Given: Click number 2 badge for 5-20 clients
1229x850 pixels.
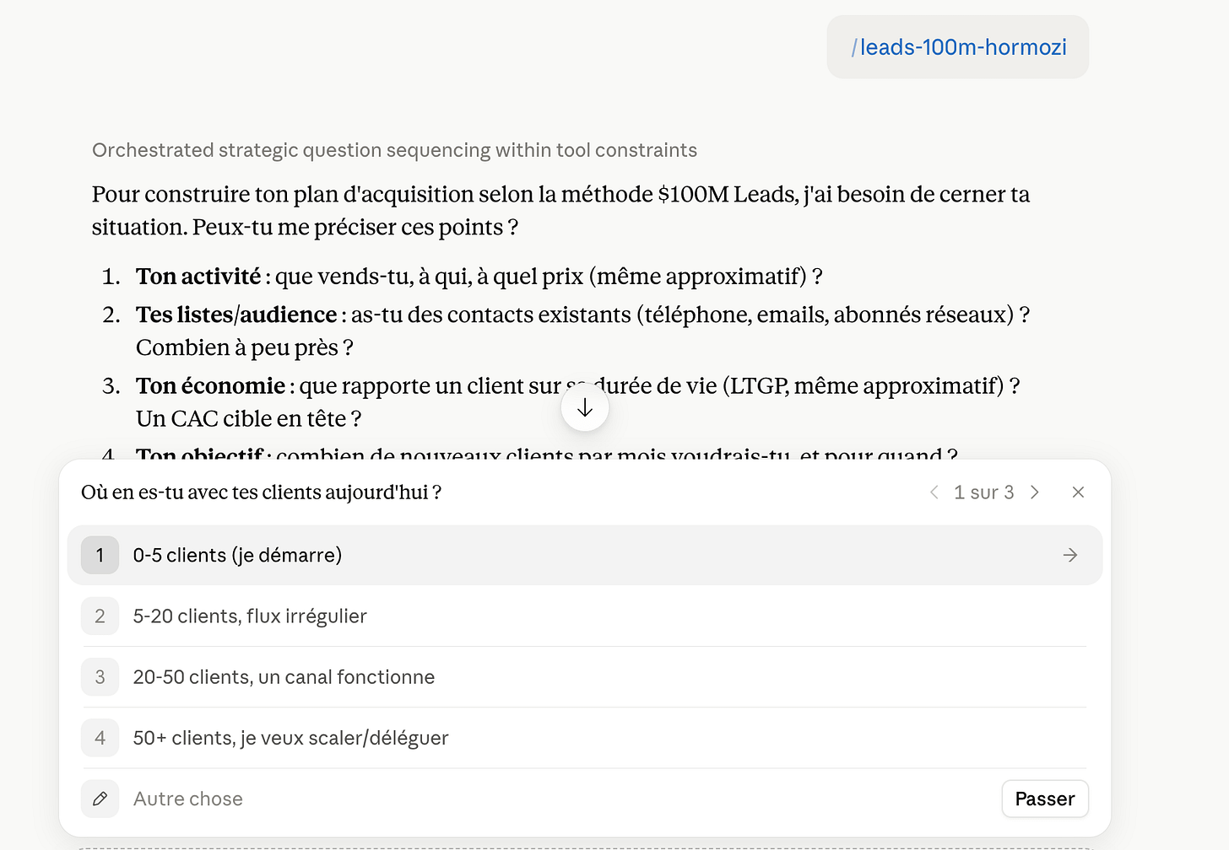Looking at the screenshot, I should coord(100,616).
